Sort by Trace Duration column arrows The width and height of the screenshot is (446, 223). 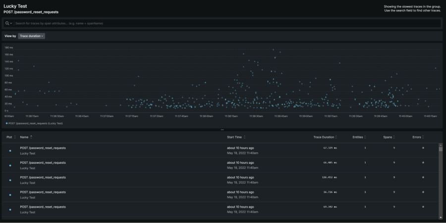click(x=337, y=137)
